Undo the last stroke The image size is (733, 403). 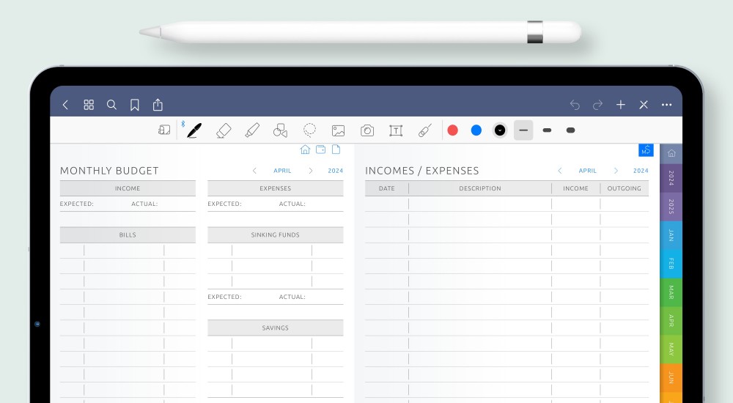pyautogui.click(x=575, y=105)
